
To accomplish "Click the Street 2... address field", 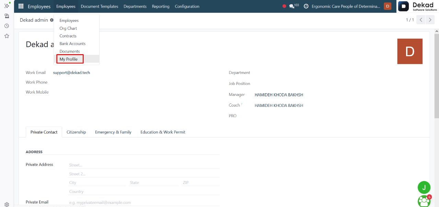I will pyautogui.click(x=144, y=174).
